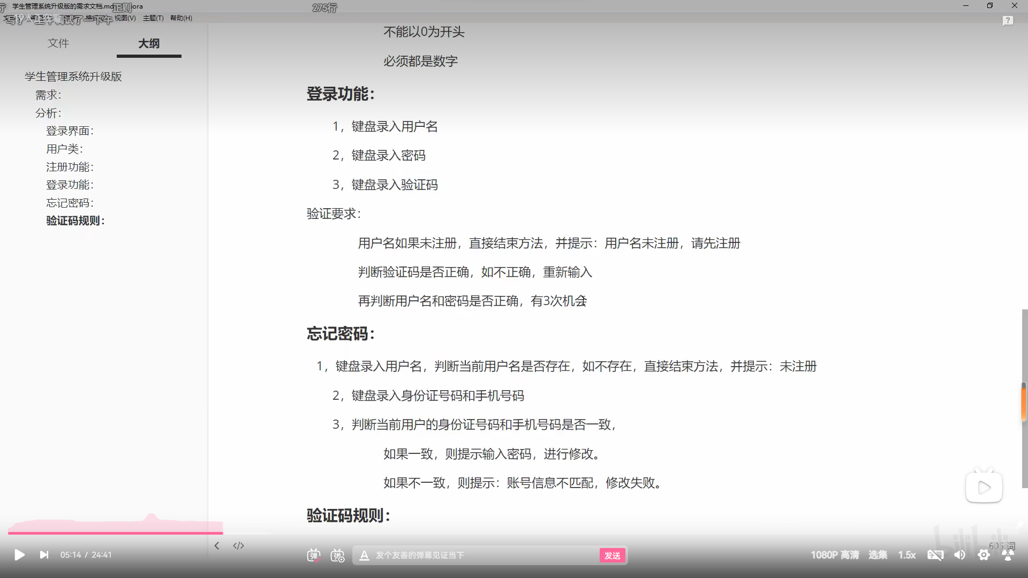Click the pink 发送 send button
Viewport: 1028px width, 578px height.
click(612, 556)
